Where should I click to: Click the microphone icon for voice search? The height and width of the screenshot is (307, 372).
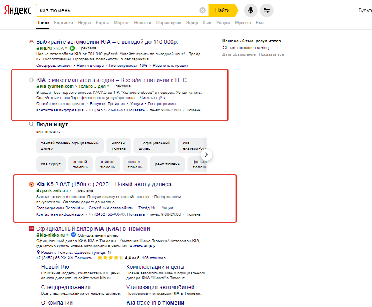coord(250,10)
